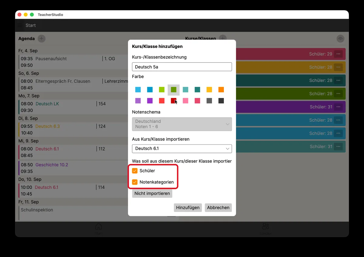The width and height of the screenshot is (364, 257).
Task: Pick the medium blue color swatch
Action: pyautogui.click(x=150, y=90)
